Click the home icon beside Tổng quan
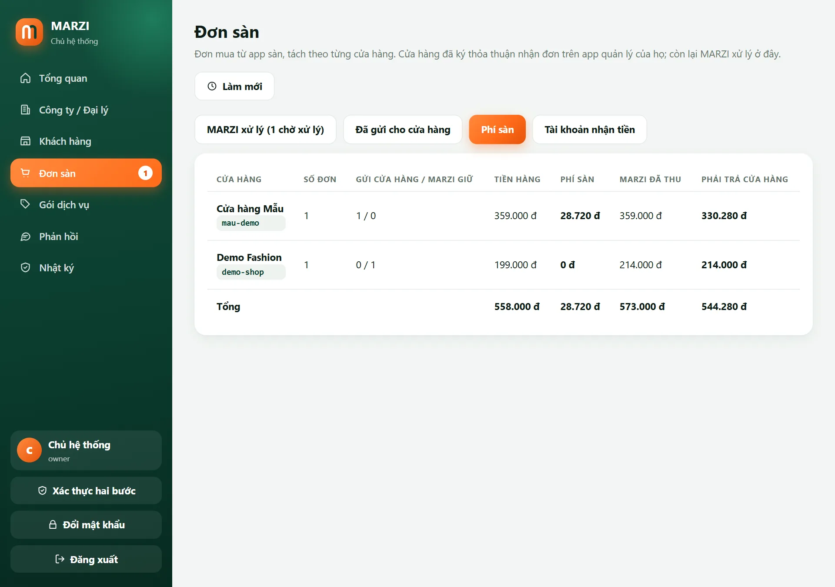 coord(26,78)
